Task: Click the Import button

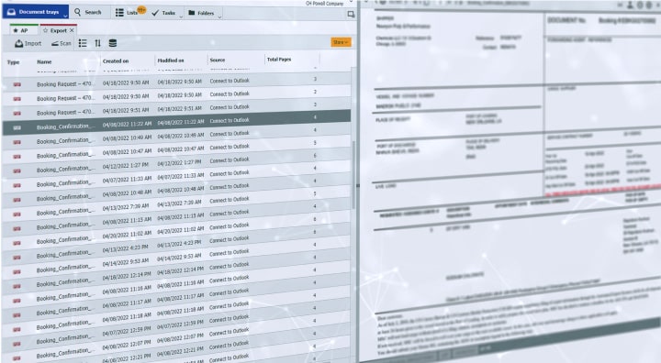Action: 28,43
